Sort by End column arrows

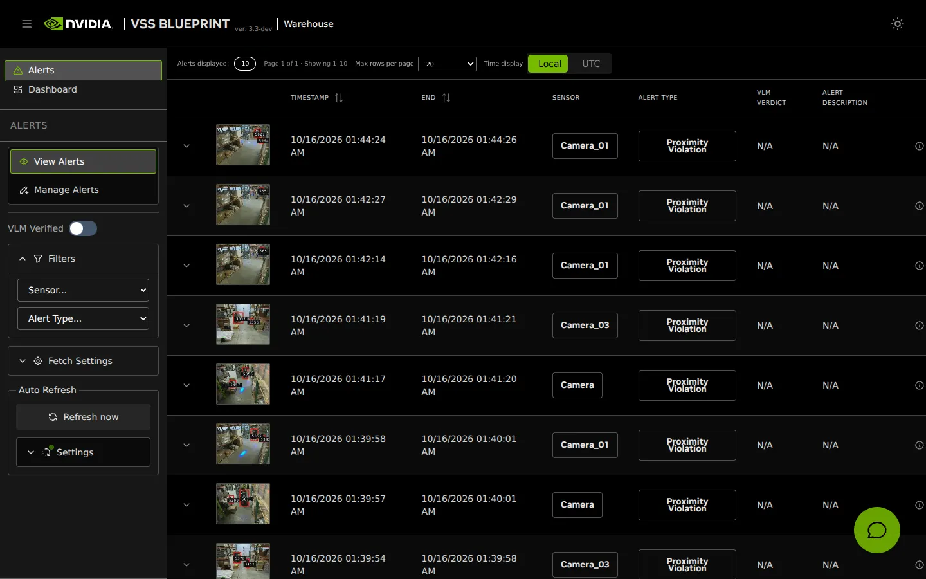click(x=446, y=98)
